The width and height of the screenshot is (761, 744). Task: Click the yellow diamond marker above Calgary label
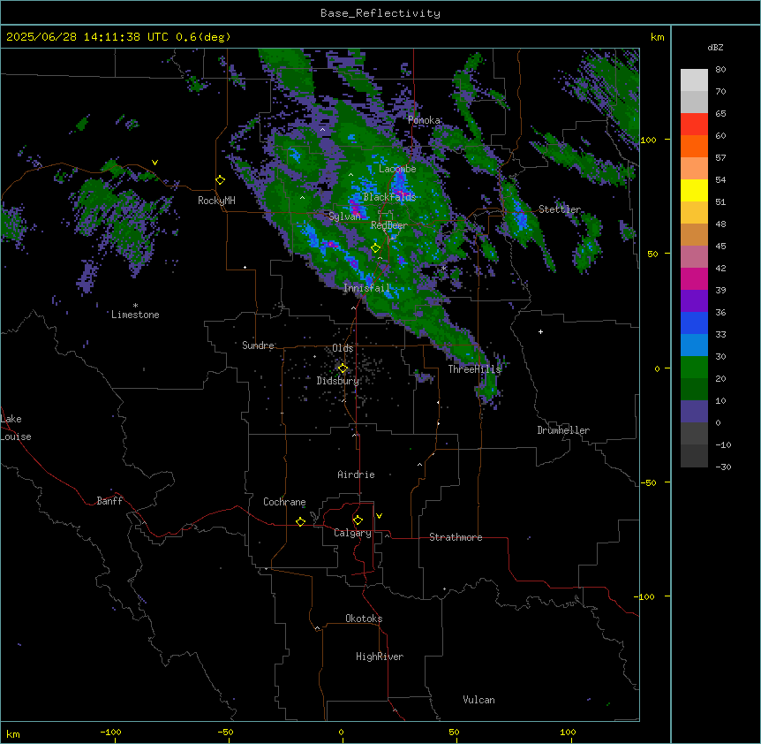point(358,520)
